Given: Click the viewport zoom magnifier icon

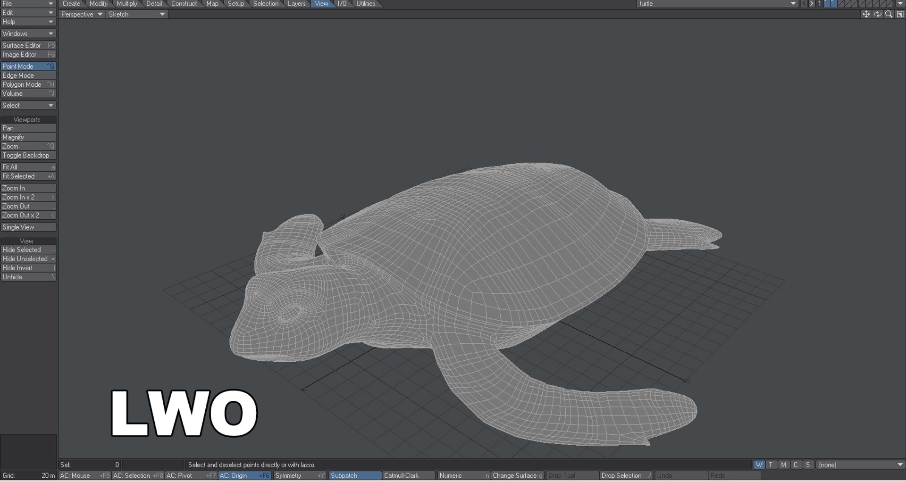Looking at the screenshot, I should [x=889, y=14].
